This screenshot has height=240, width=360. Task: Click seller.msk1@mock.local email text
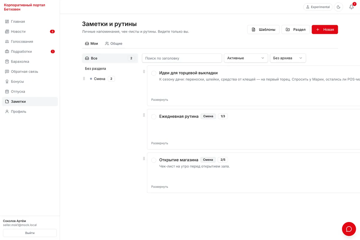click(x=20, y=225)
